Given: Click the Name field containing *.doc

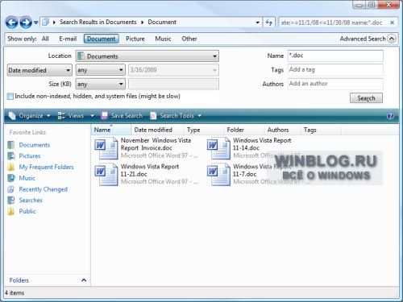Looking at the screenshot, I should click(x=335, y=56).
